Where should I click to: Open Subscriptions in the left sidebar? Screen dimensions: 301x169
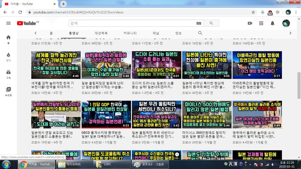click(8, 74)
